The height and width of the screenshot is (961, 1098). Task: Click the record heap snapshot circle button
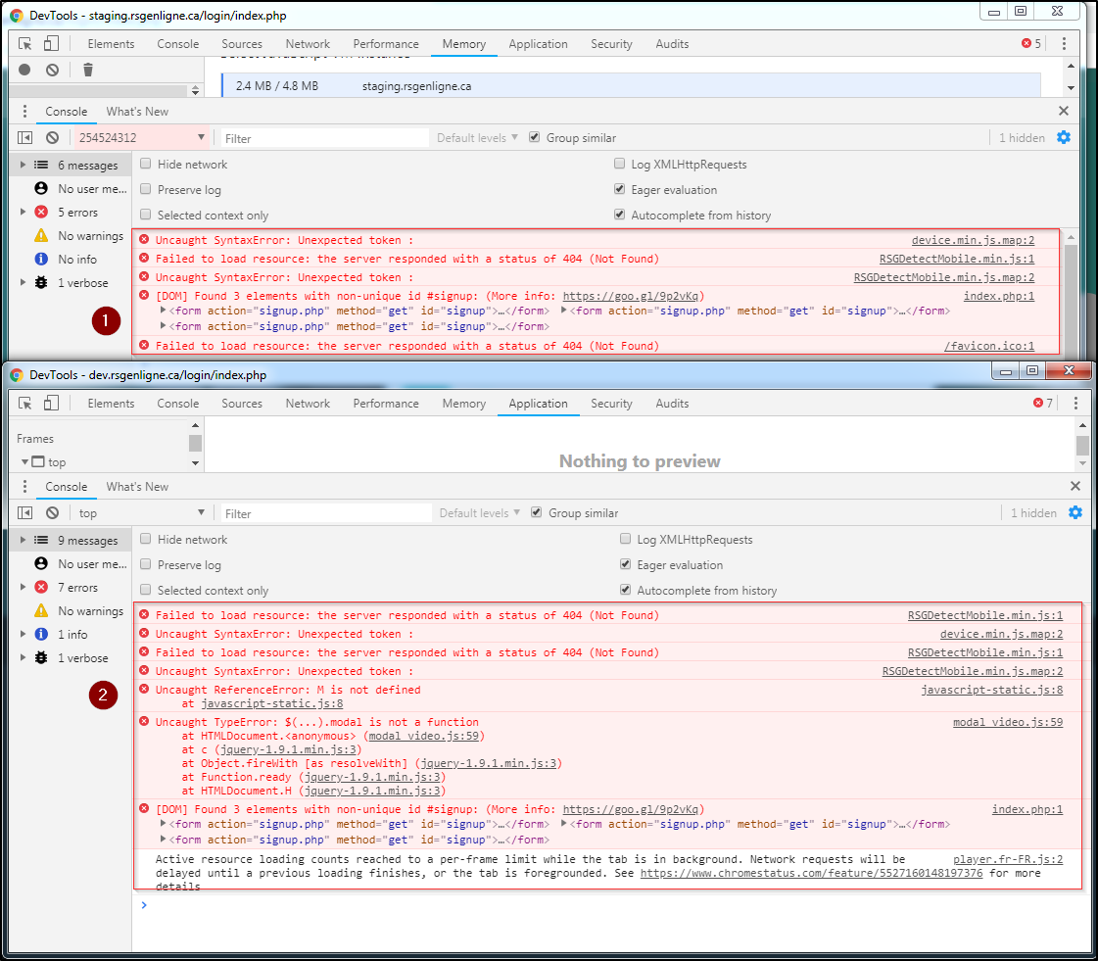[24, 70]
